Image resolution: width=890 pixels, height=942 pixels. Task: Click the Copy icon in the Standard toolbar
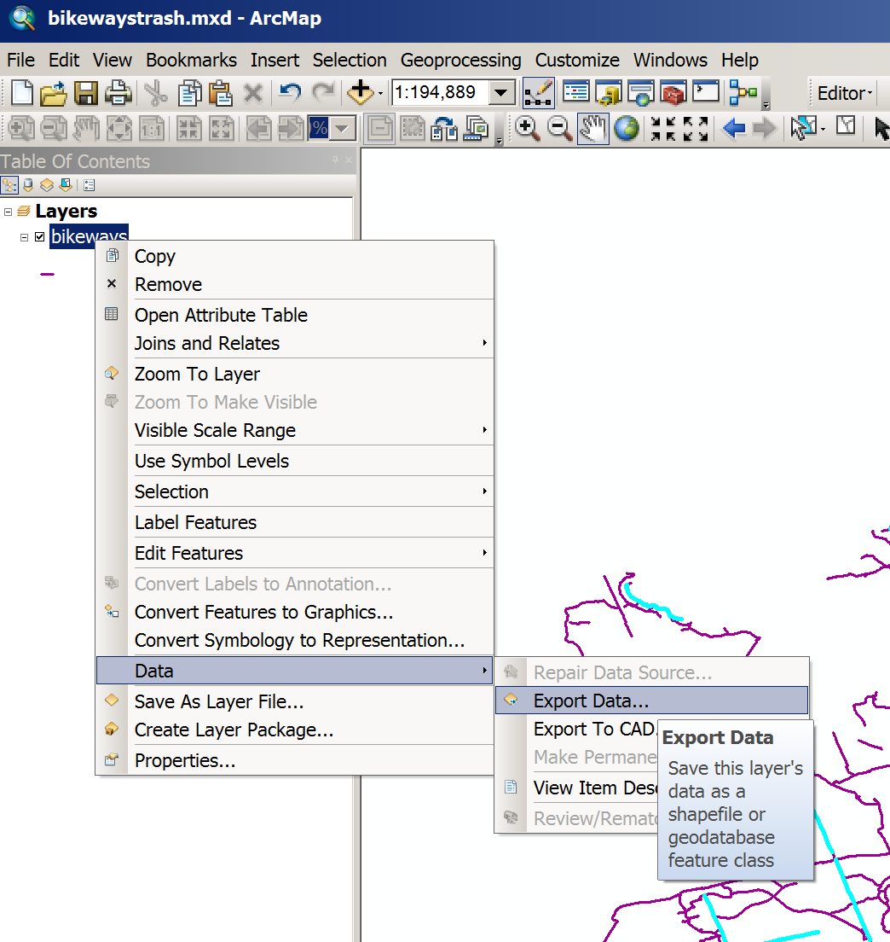point(189,93)
